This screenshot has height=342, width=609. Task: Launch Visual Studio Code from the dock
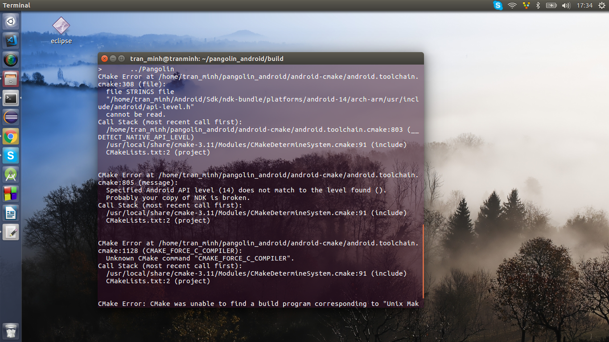(x=10, y=40)
